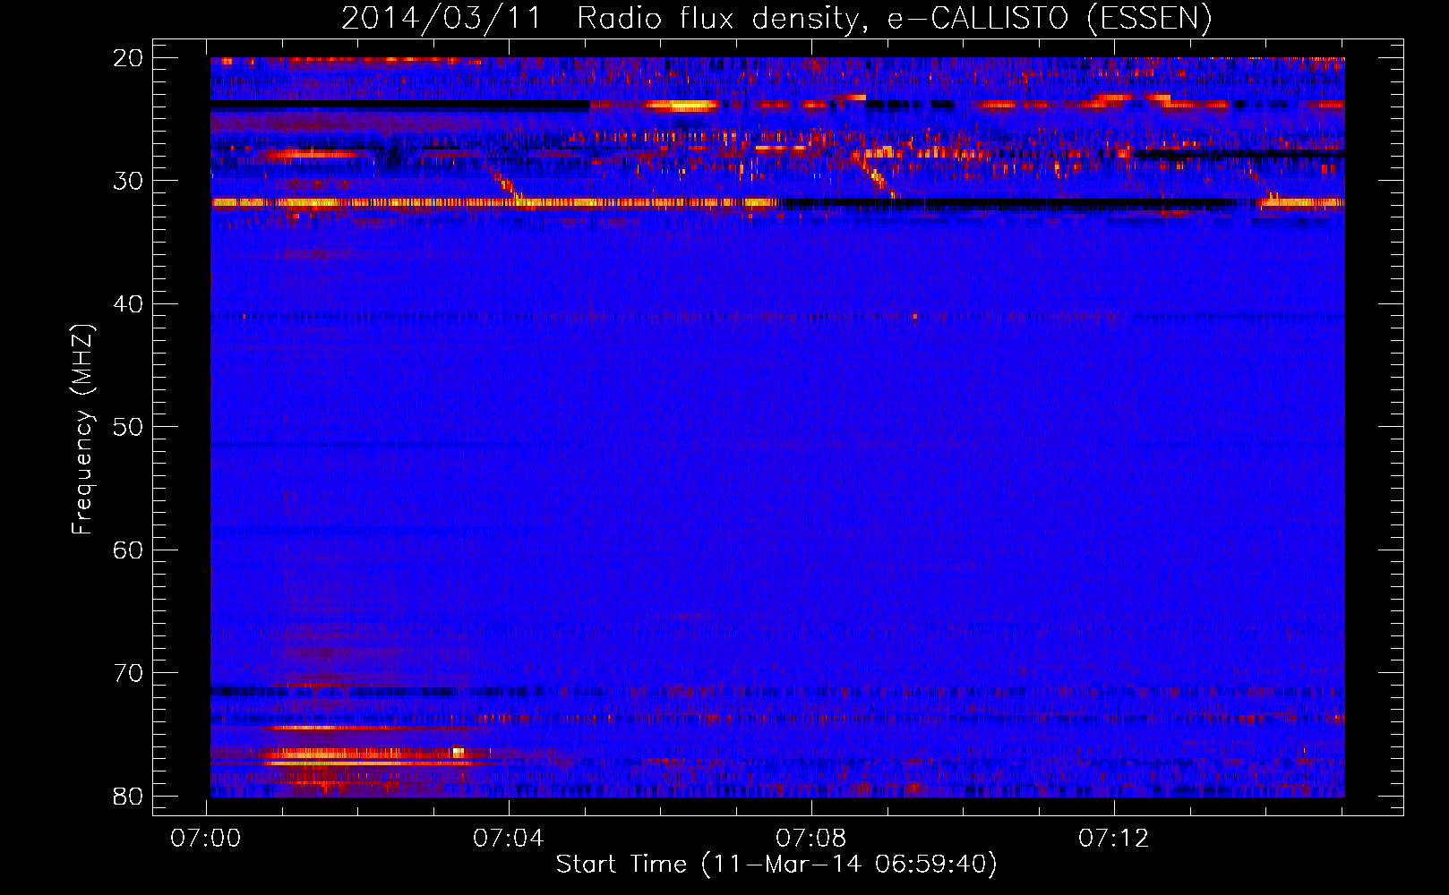Select the 'Frequency (MHZ)' axis label
Image resolution: width=1449 pixels, height=895 pixels.
click(x=82, y=430)
